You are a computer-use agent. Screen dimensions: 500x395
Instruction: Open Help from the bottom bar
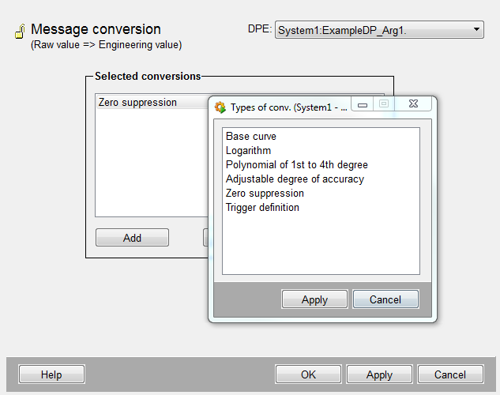coord(51,374)
